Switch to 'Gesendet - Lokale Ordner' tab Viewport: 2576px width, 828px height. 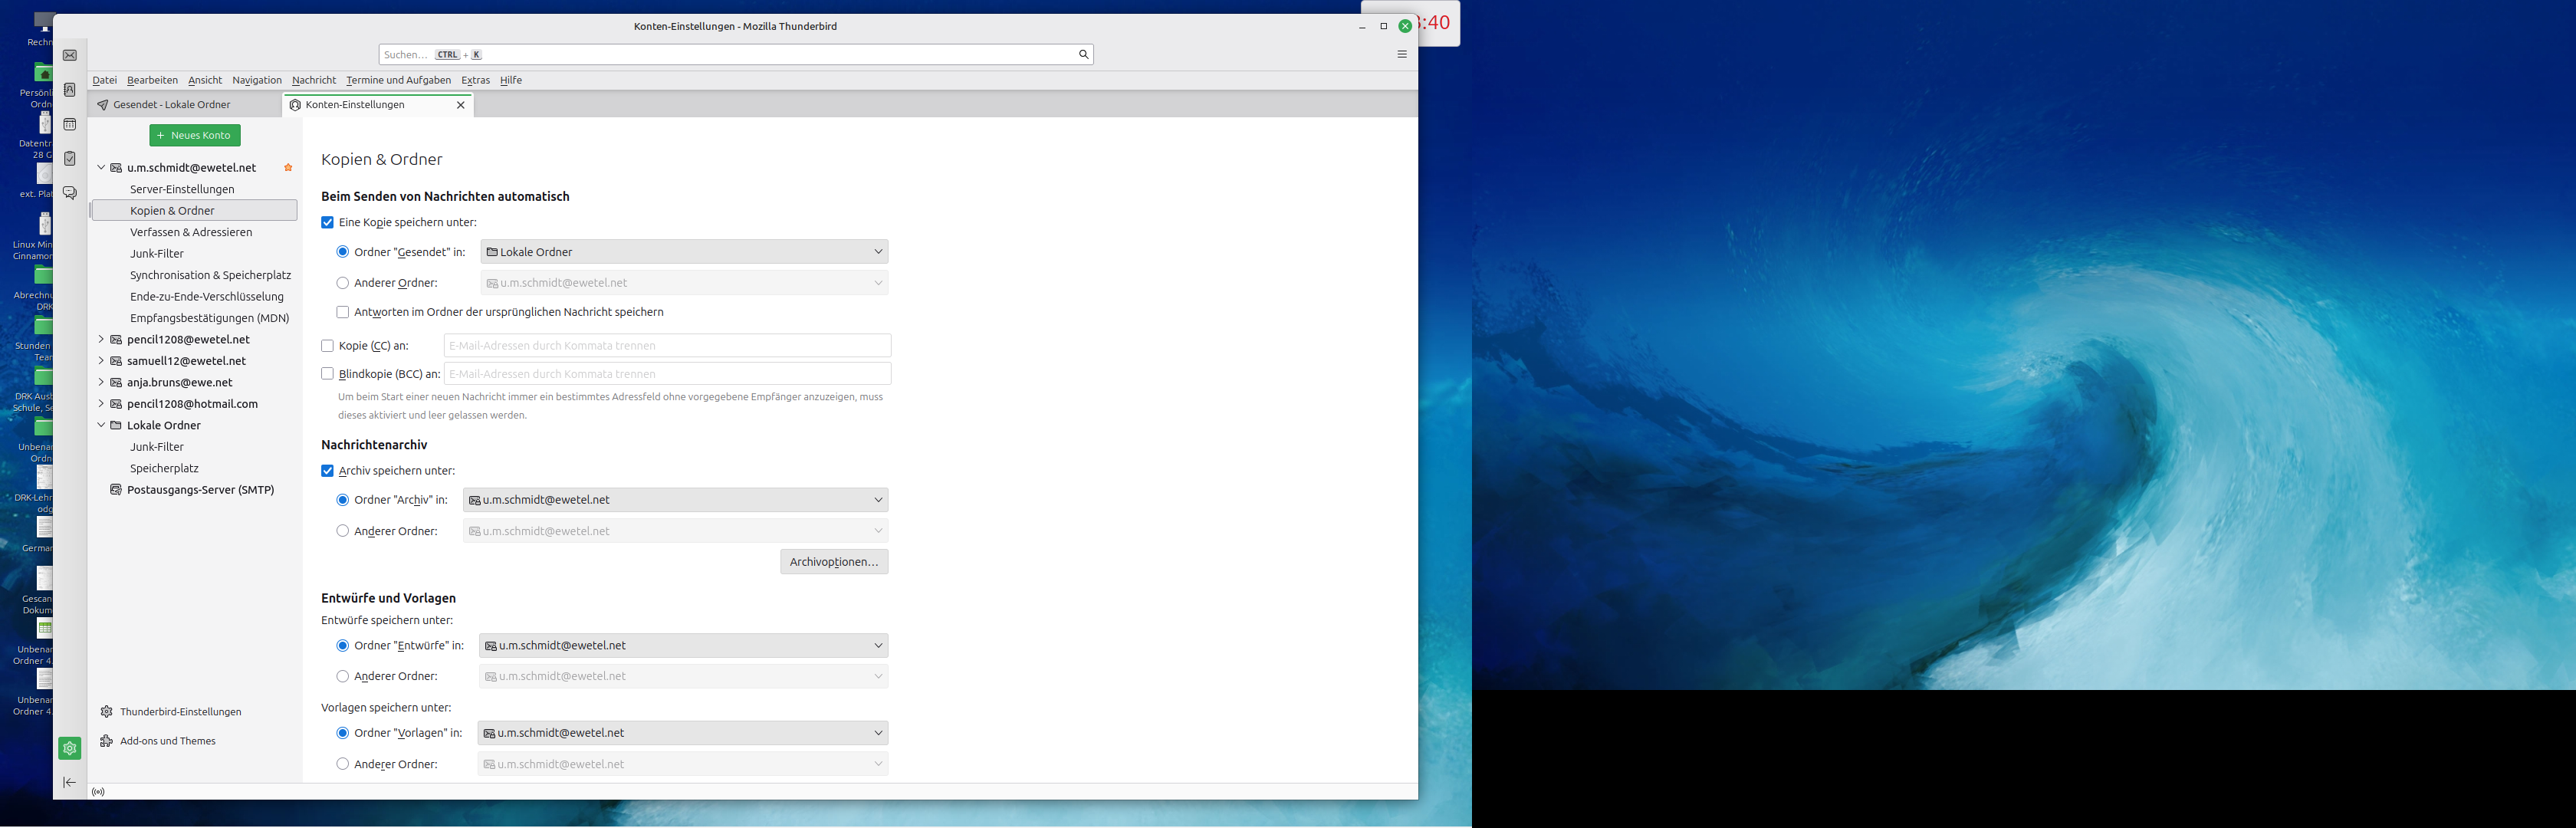pos(172,105)
